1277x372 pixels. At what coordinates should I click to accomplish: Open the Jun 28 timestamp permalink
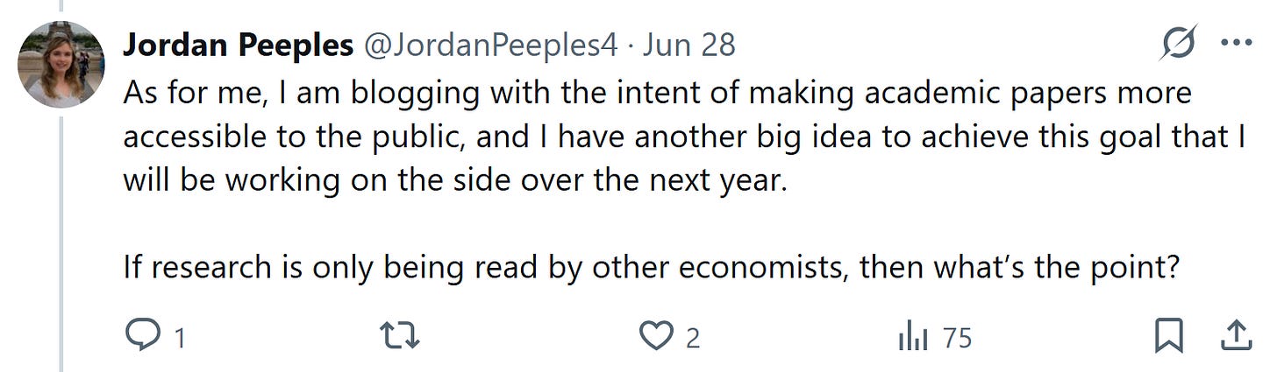(688, 44)
